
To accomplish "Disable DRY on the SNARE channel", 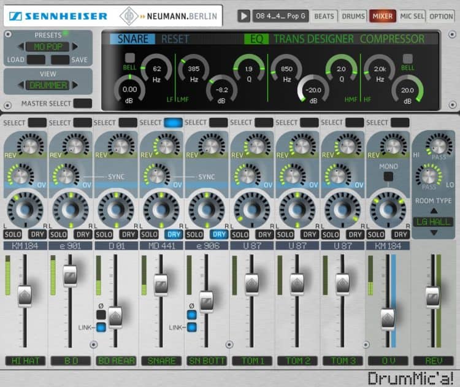I will point(174,234).
